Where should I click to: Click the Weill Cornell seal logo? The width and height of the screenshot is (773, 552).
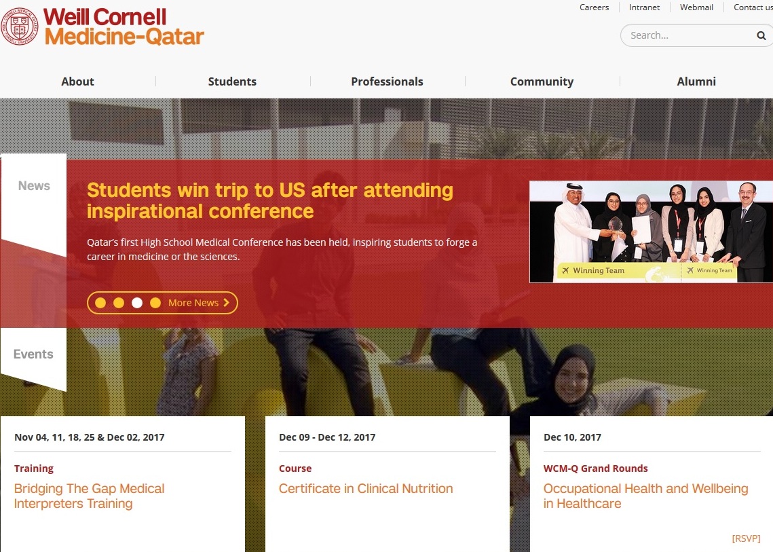pos(19,26)
